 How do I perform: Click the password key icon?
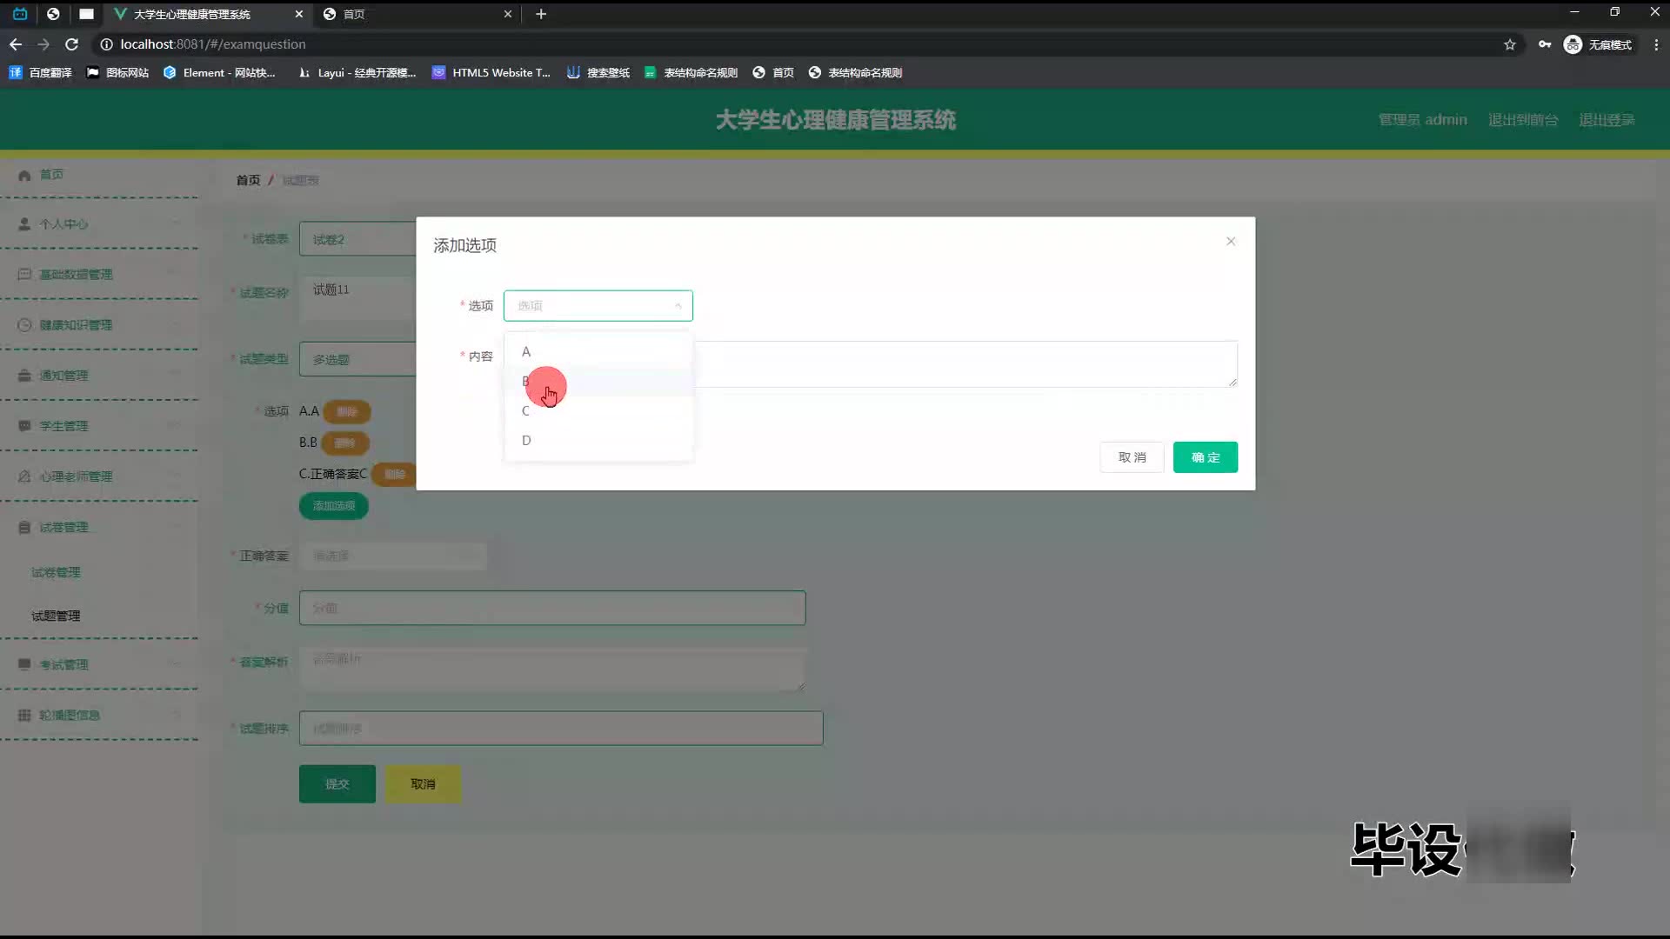(x=1544, y=44)
